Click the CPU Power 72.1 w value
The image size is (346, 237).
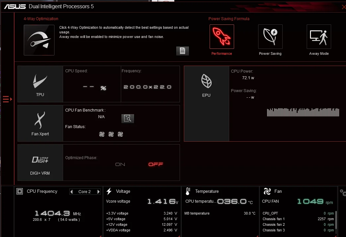click(248, 78)
